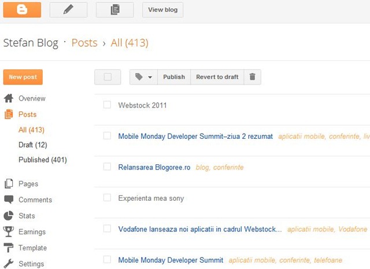Open Stats via pie chart icon
The image size is (370, 269).
(9, 216)
